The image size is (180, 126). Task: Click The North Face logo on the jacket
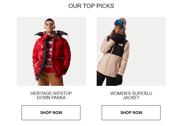point(120,45)
